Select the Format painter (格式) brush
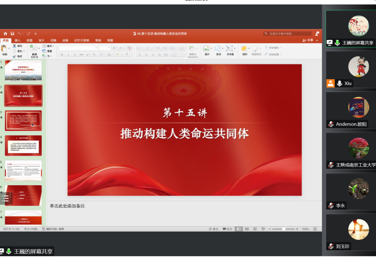 [x=15, y=56]
